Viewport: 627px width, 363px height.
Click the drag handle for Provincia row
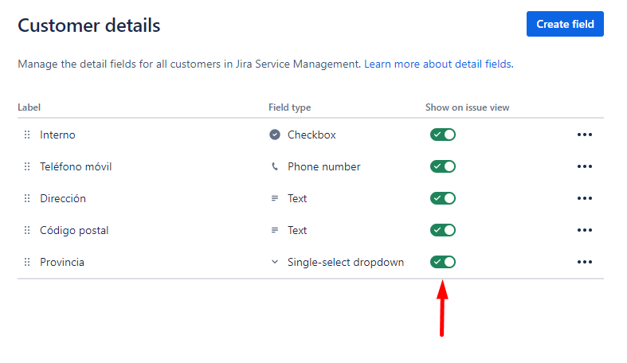[x=27, y=262]
